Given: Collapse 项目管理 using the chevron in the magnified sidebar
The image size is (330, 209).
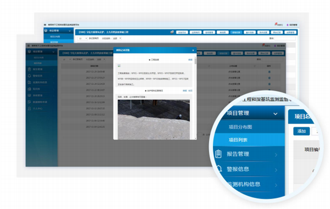Looking at the screenshot, I should (x=276, y=114).
